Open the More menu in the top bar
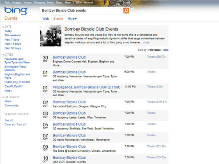The height and width of the screenshot is (164, 219). [67, 3]
